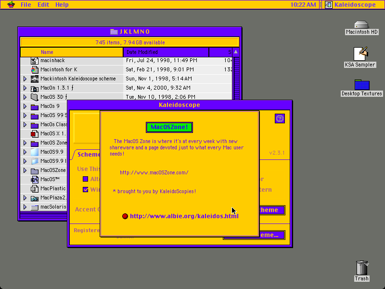This screenshot has width=385, height=289.
Task: Open the albie.org kaleidos.html link
Action: 184,216
